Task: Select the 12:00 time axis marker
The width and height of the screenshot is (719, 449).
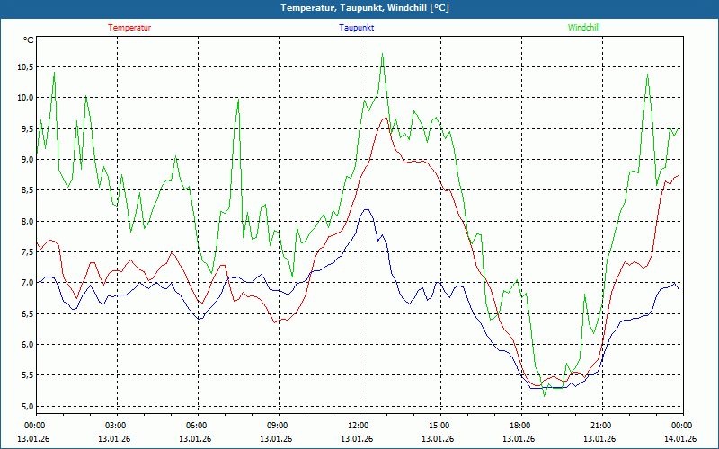Action: click(359, 426)
